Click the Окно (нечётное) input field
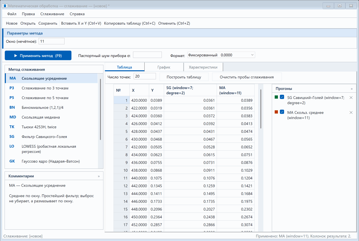Viewport: 359px width, 241px height. click(52, 41)
